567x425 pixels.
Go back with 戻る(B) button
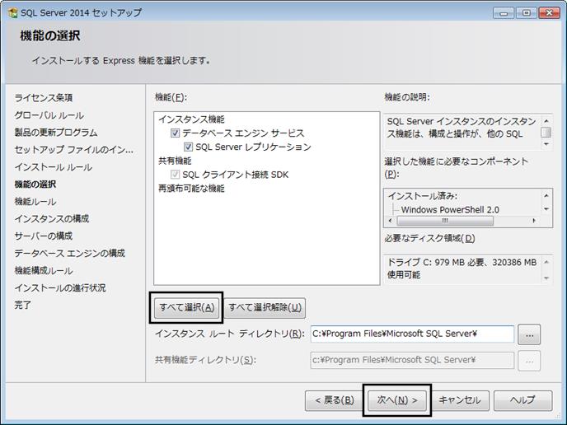[x=335, y=400]
